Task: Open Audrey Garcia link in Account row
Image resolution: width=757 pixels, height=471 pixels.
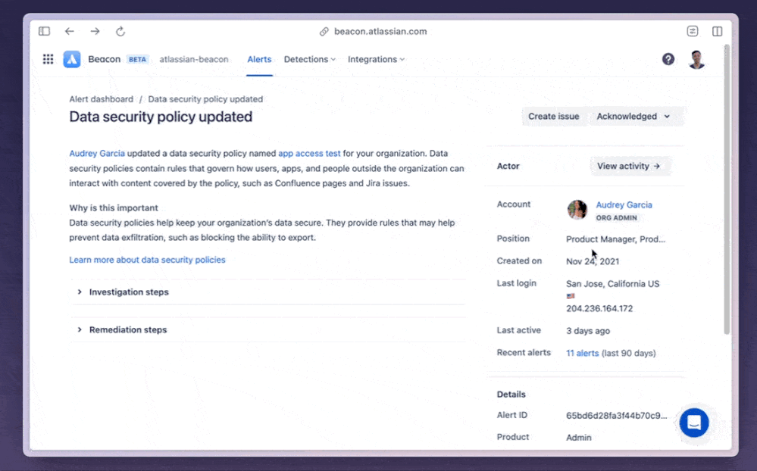Action: (x=624, y=204)
